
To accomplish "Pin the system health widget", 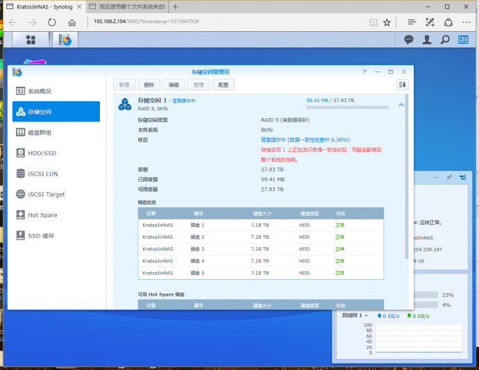I will (449, 178).
